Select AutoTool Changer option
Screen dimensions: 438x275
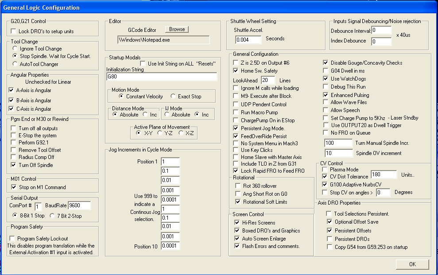coord(16,64)
